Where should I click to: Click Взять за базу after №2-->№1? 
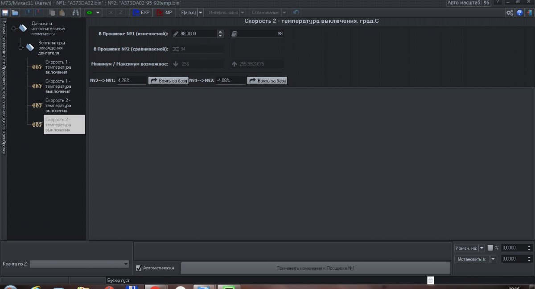[x=168, y=81]
